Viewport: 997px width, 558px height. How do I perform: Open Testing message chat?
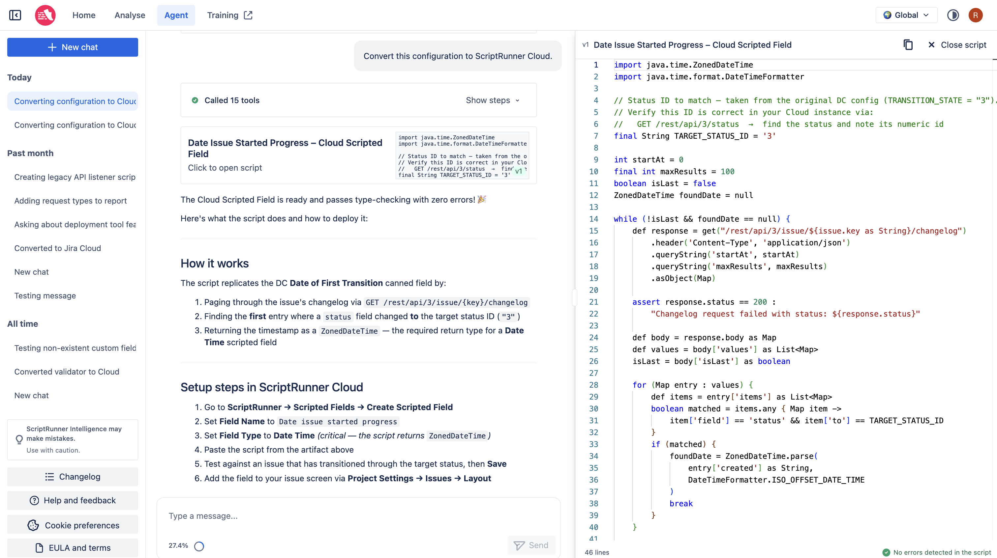[x=73, y=295]
